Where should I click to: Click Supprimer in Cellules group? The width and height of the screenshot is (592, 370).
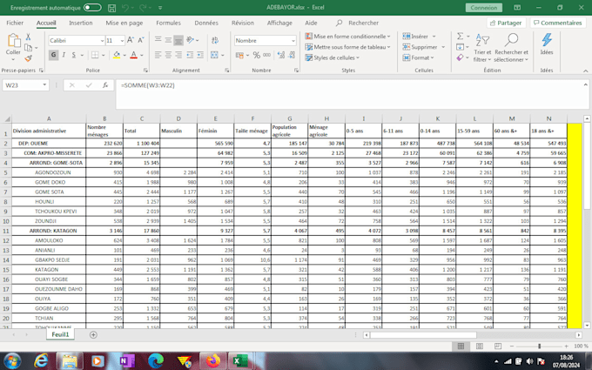pos(424,47)
